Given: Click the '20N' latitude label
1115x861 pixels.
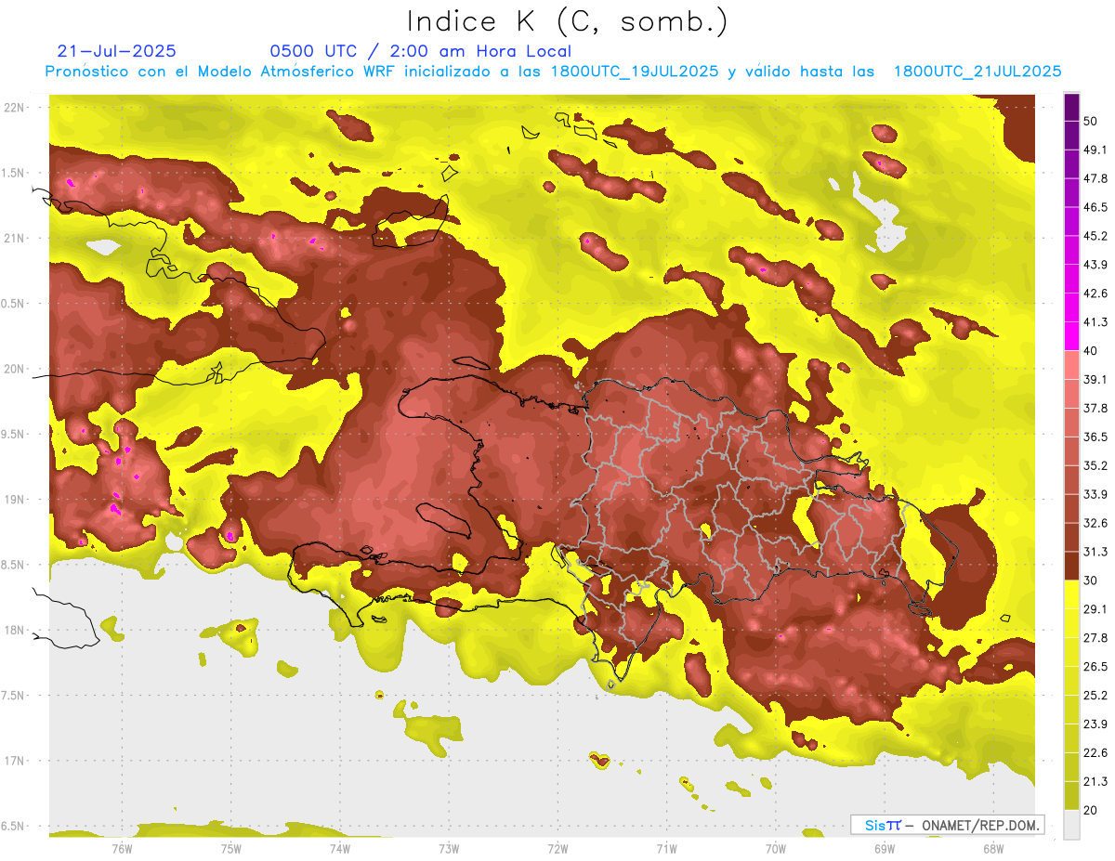Looking at the screenshot, I should tap(16, 369).
